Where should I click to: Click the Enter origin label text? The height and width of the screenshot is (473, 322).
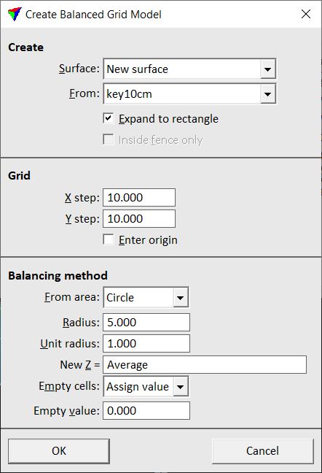point(148,240)
